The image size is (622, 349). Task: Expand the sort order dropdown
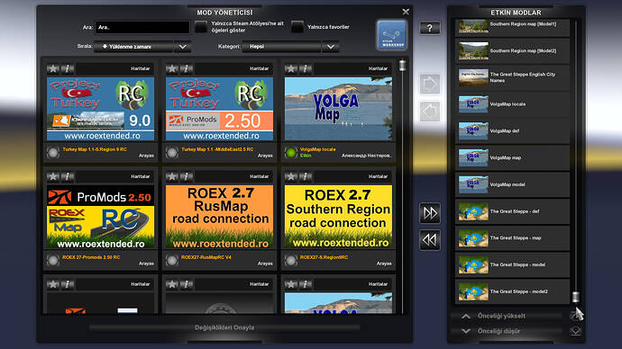pyautogui.click(x=182, y=47)
